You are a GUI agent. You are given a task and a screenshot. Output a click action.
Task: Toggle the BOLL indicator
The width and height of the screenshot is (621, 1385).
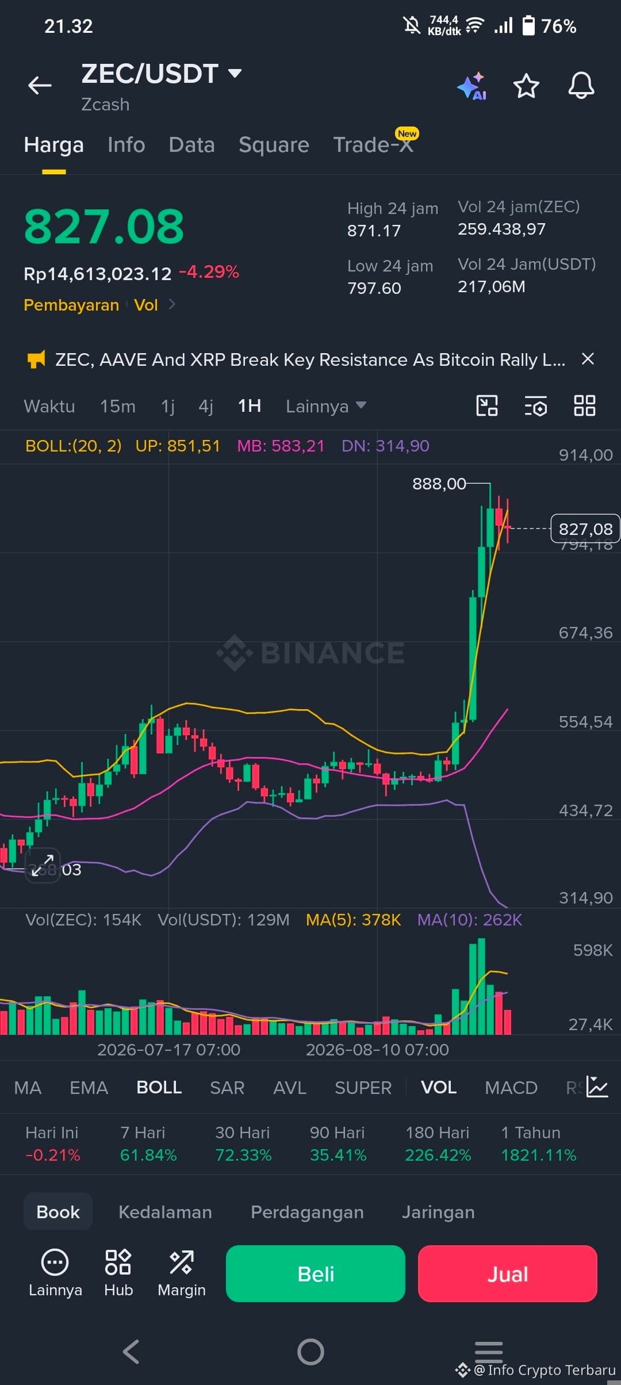(x=159, y=1087)
